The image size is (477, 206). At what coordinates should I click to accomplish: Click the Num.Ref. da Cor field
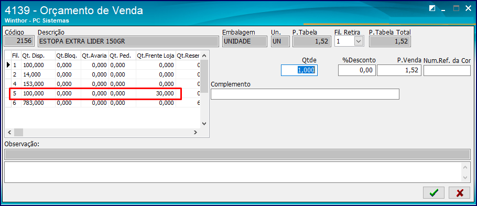point(447,70)
